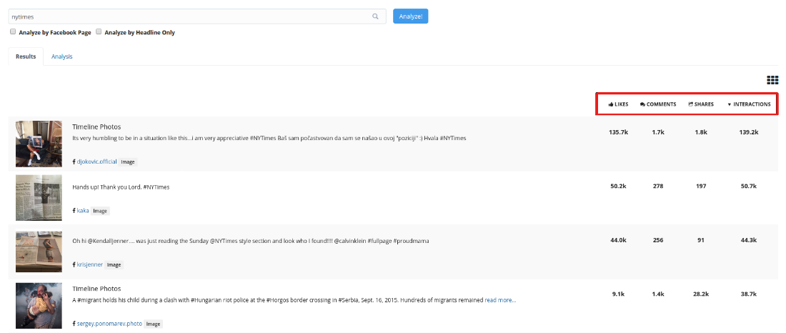Click Image tag on djokovic.official post
This screenshot has height=333, width=786.
pos(128,162)
